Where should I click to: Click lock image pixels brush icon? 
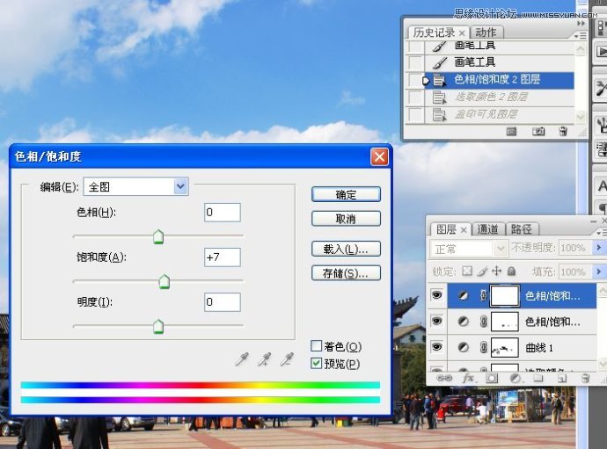point(482,272)
